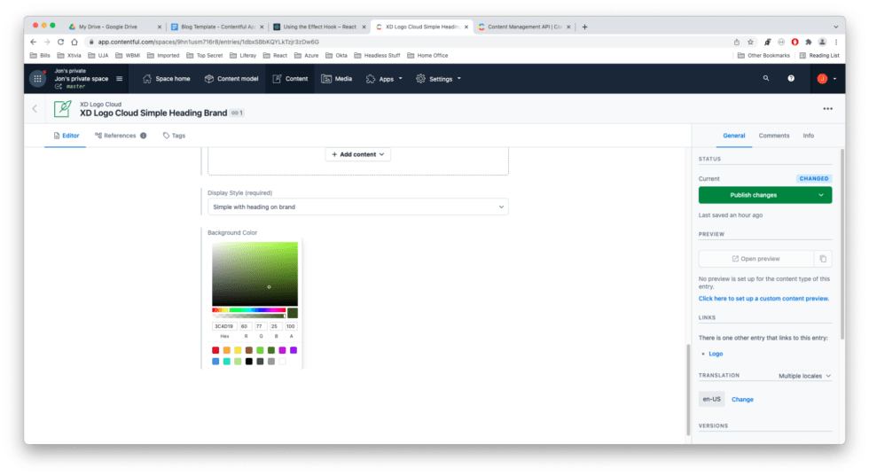Click the search magnifier icon
The height and width of the screenshot is (476, 869).
[x=766, y=79]
